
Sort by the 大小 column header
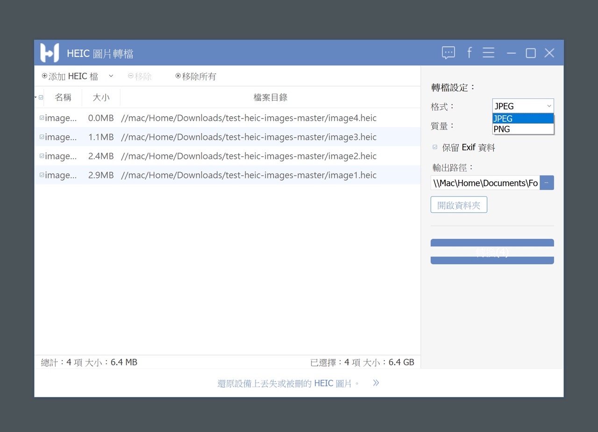(x=101, y=98)
